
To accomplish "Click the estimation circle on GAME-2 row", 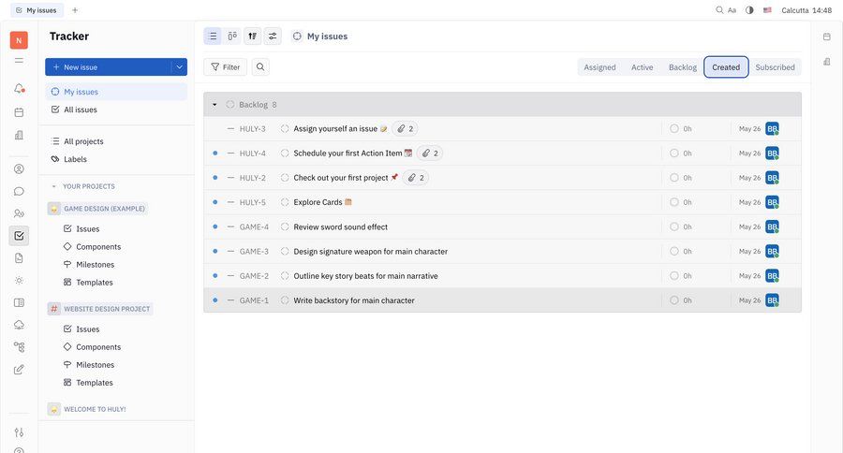I will [674, 276].
